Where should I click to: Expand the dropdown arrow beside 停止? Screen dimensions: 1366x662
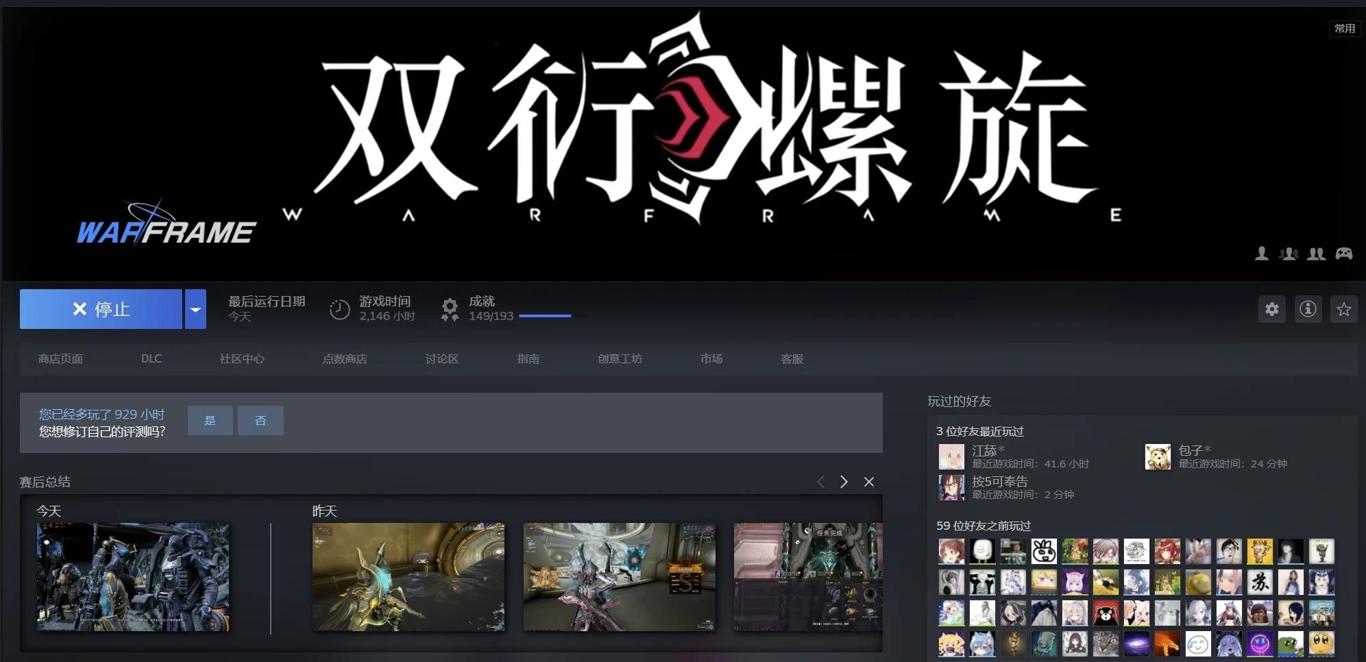(195, 309)
